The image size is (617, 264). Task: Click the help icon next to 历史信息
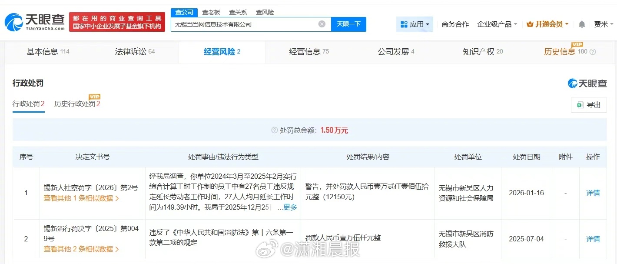point(593,52)
